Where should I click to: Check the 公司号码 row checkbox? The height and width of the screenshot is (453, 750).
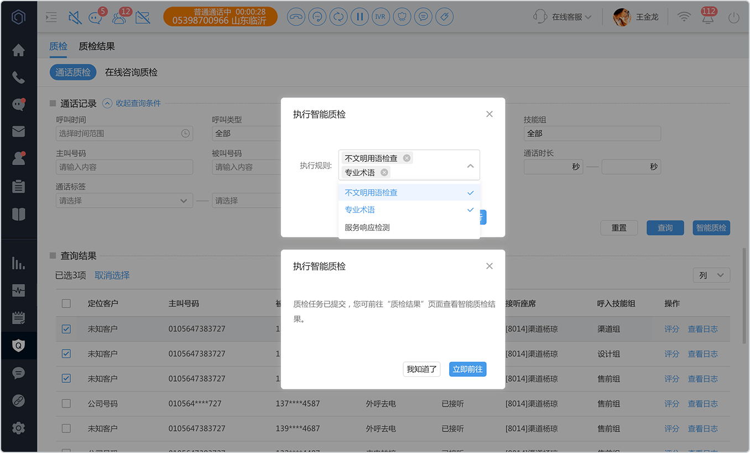click(66, 404)
